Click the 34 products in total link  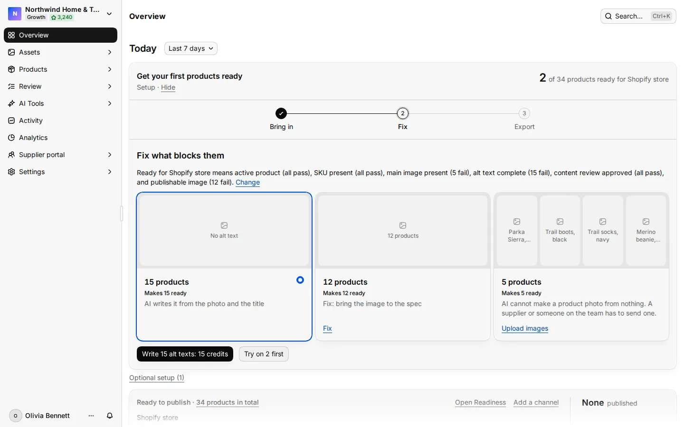(228, 402)
